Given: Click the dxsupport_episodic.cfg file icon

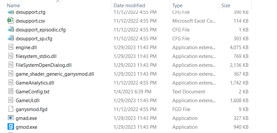Looking at the screenshot, I should coord(10,29).
